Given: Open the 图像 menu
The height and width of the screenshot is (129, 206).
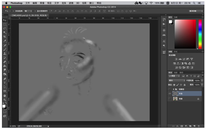Looking at the screenshot, I should tap(42, 3).
